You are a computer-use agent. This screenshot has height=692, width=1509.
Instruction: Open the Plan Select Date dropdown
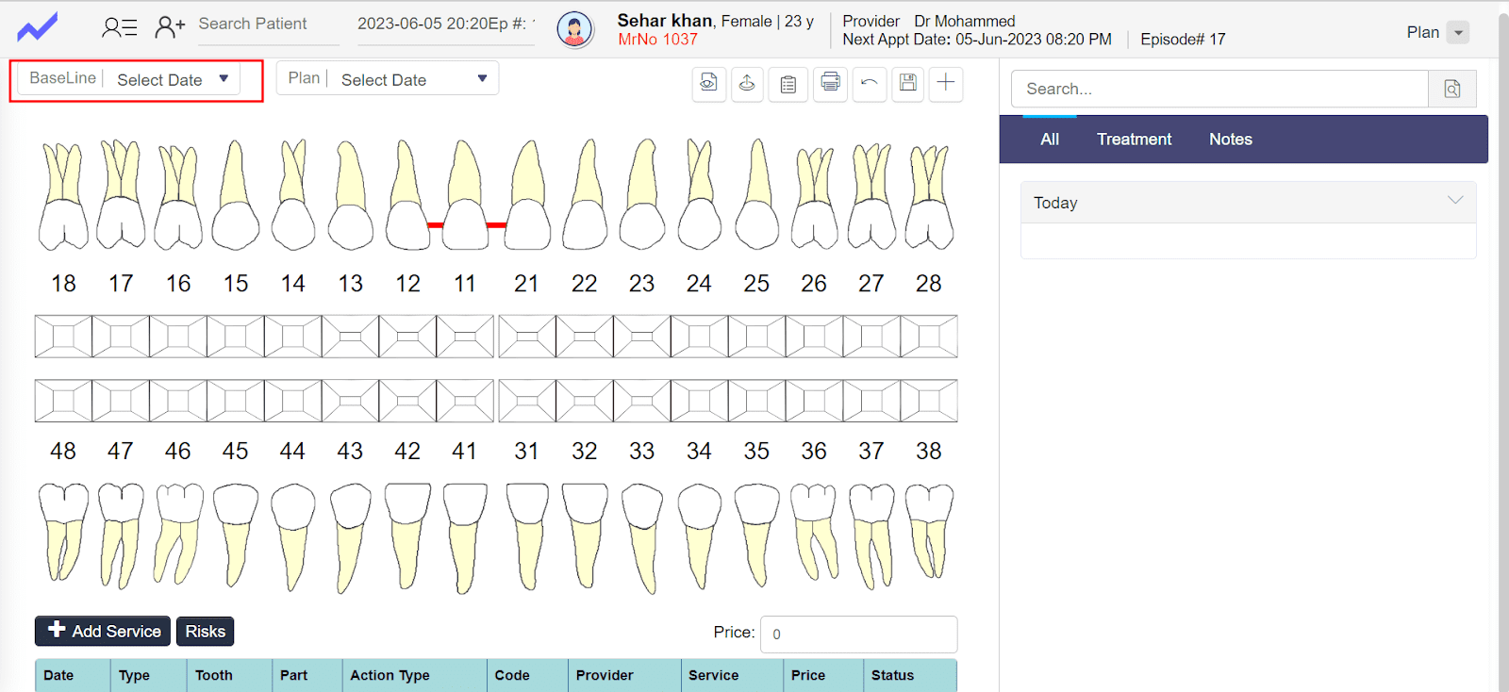[413, 80]
